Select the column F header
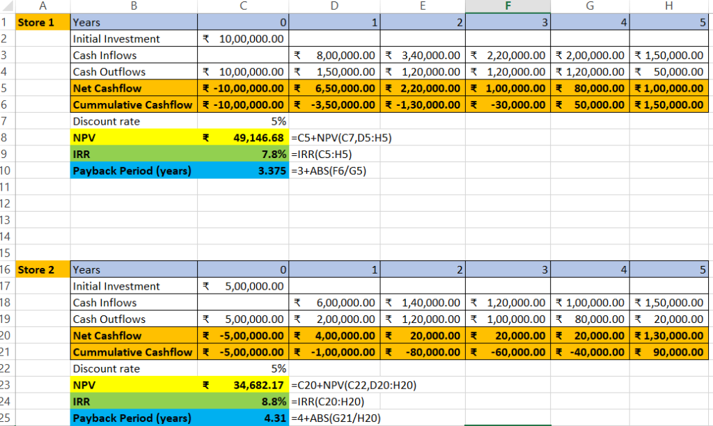 click(508, 6)
